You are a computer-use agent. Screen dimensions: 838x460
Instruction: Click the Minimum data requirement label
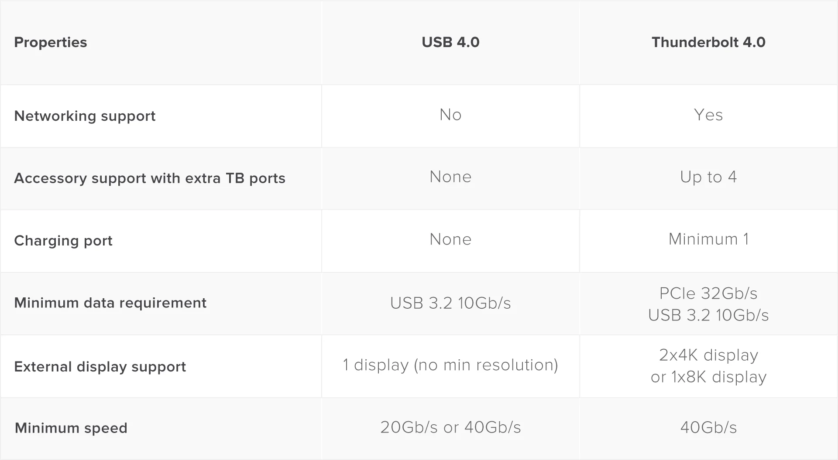[110, 303]
